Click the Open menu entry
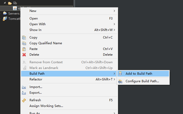Screen dimensions: 183x114 pos(34,18)
